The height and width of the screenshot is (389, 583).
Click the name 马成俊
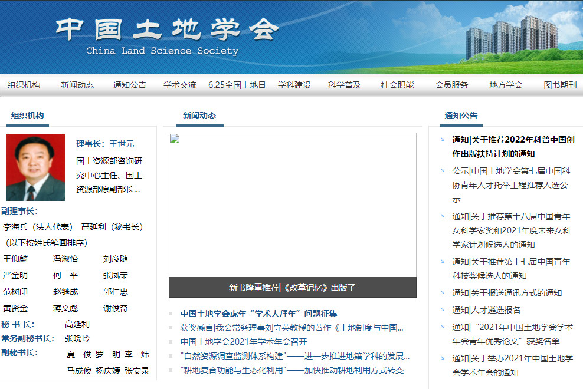click(x=79, y=371)
